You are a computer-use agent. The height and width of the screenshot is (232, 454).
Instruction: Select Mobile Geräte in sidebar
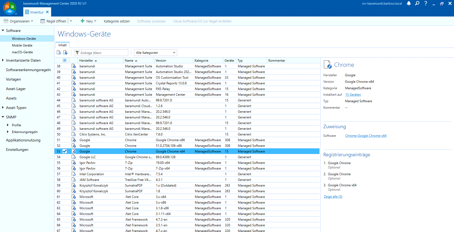point(22,45)
